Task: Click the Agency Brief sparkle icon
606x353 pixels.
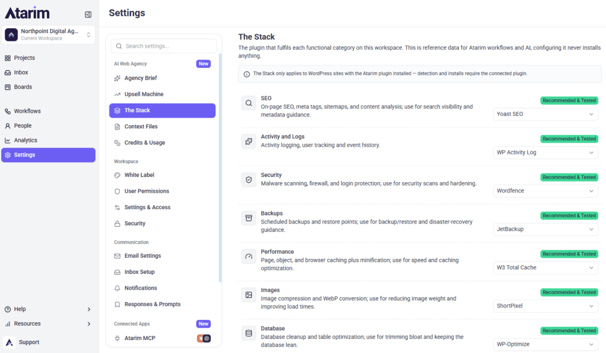Action: (x=117, y=79)
